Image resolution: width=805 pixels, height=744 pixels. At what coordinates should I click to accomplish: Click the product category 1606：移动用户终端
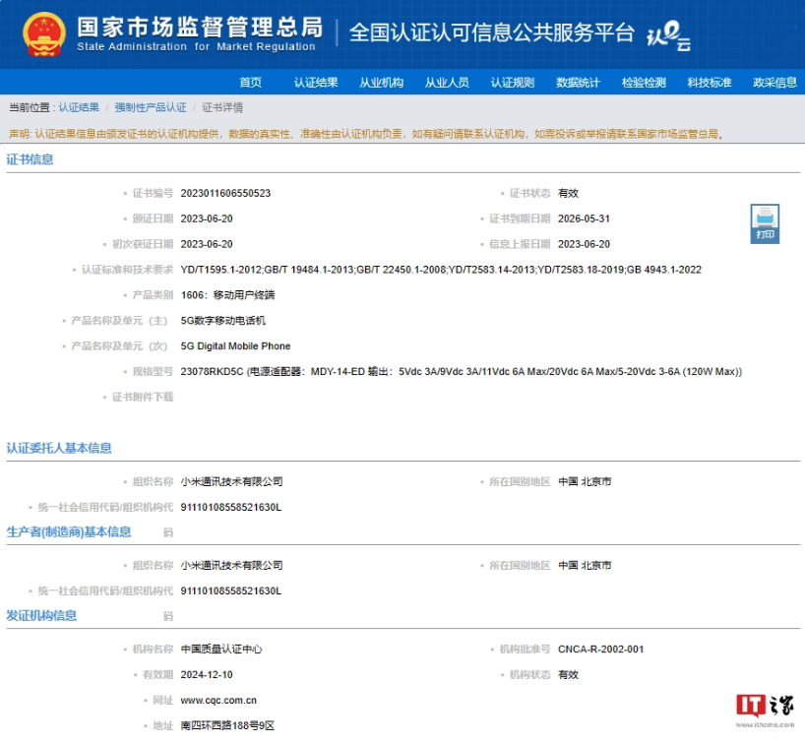point(228,295)
